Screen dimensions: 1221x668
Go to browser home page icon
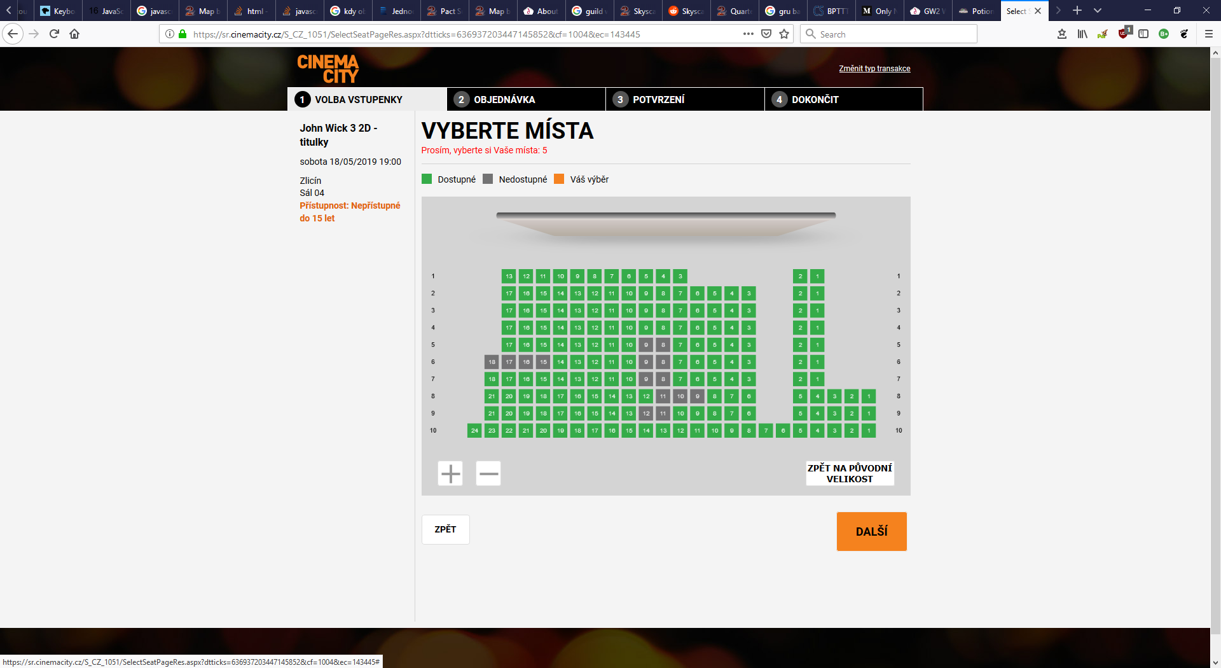(x=74, y=34)
